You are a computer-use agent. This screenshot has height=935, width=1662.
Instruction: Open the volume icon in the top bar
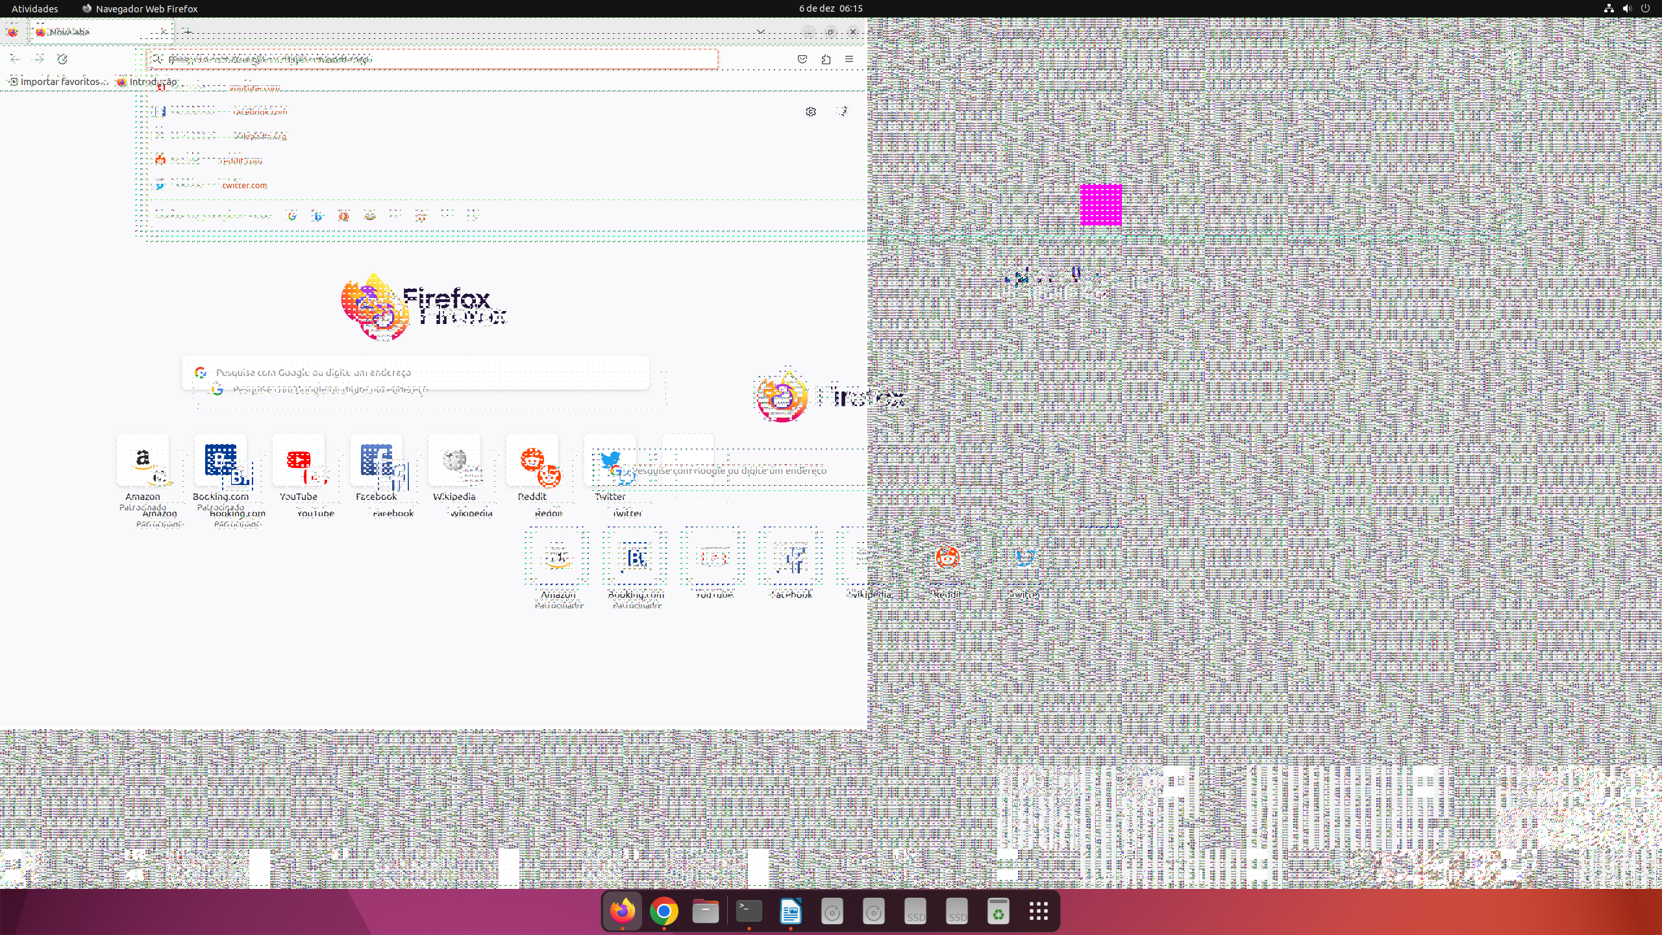tap(1627, 8)
